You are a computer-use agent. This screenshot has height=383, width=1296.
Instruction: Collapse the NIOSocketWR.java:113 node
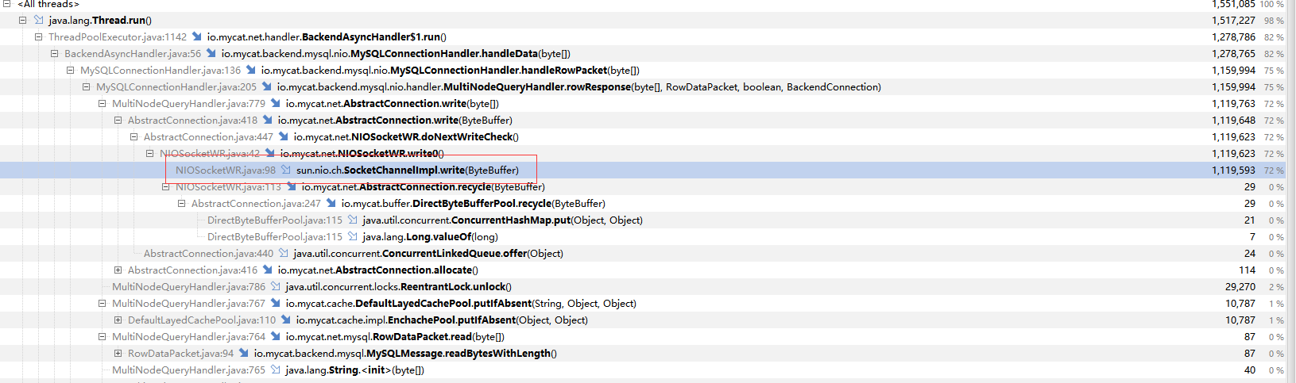coord(165,187)
